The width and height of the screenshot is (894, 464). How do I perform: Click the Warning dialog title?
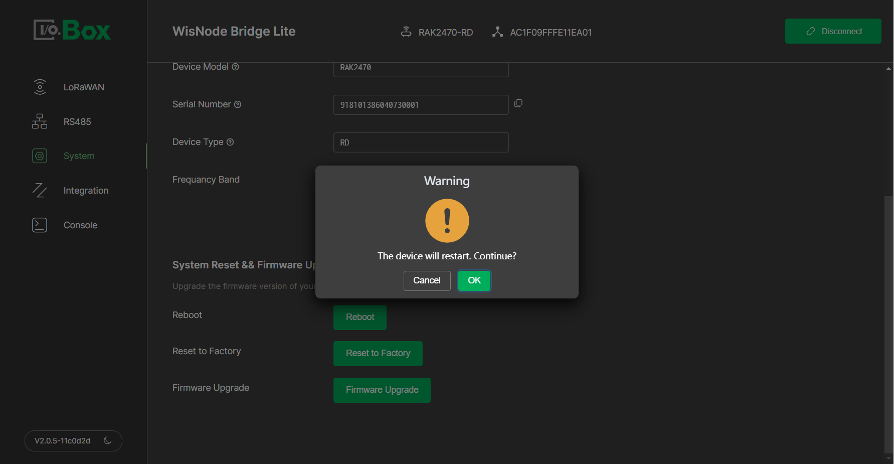pos(447,181)
